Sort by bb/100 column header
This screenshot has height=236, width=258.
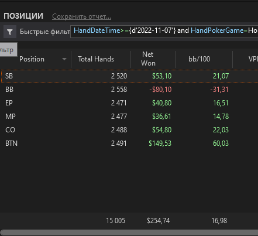click(199, 59)
